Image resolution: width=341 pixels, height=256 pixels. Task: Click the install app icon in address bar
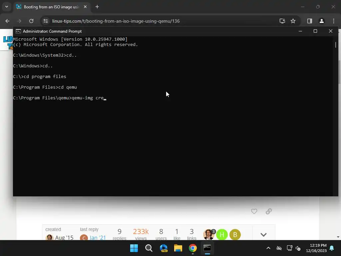coord(282,21)
